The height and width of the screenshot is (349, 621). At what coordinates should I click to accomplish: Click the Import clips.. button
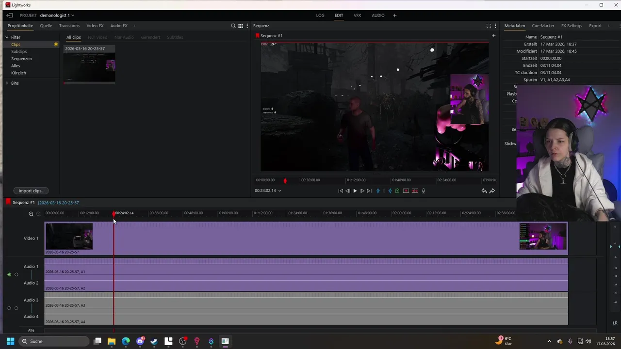(31, 191)
